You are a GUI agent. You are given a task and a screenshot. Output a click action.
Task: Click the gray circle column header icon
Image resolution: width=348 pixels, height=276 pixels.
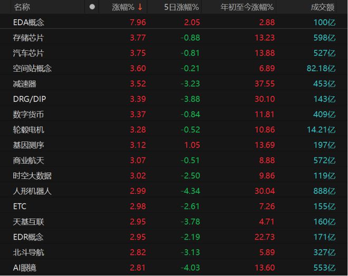92,7
